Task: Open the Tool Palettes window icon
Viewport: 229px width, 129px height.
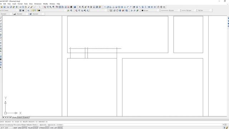Action: point(63,7)
